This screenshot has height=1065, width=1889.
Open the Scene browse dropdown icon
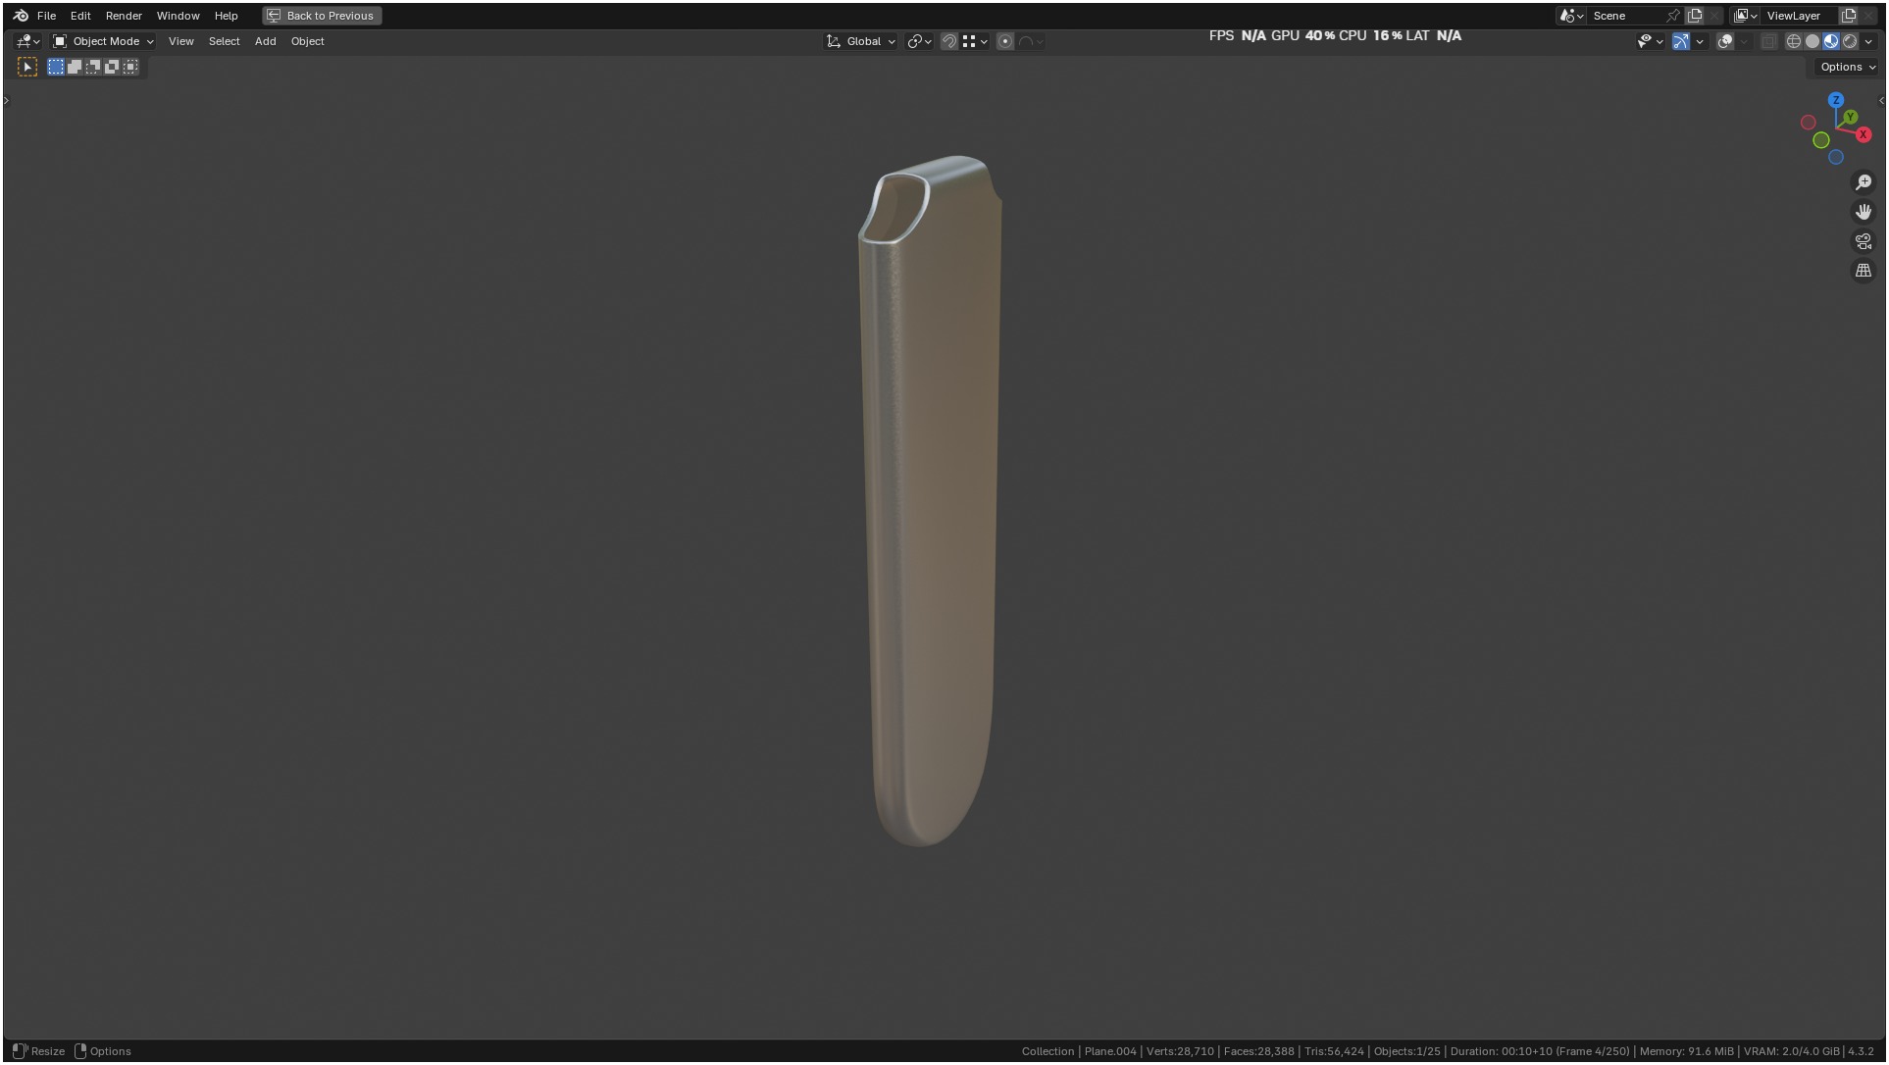click(1571, 16)
